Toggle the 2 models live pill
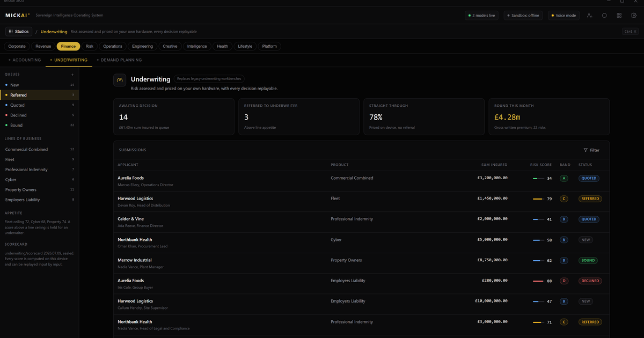Screen dimensions: 644x338 pyautogui.click(x=482, y=16)
